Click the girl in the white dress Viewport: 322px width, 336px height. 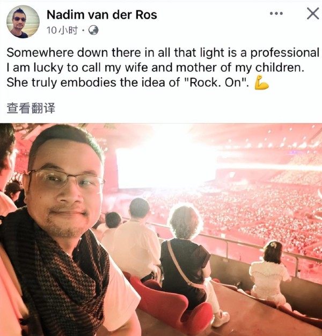coord(270,272)
